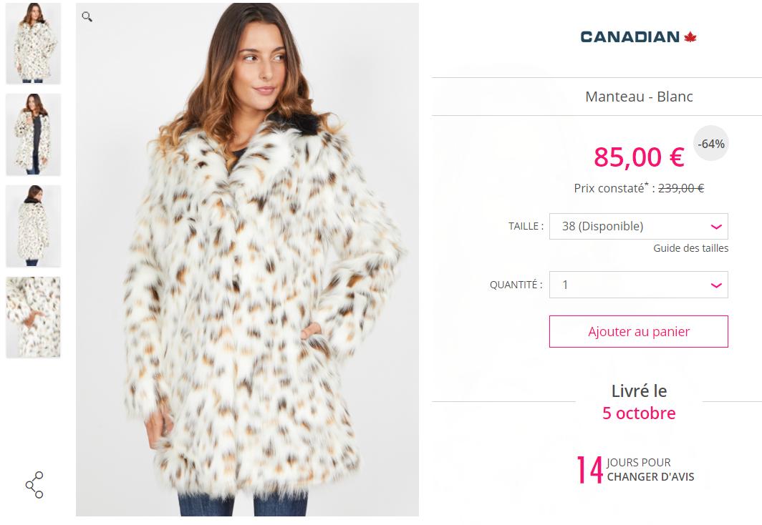Click the TAILLE field label
Screen dimensions: 762x525
pos(526,226)
